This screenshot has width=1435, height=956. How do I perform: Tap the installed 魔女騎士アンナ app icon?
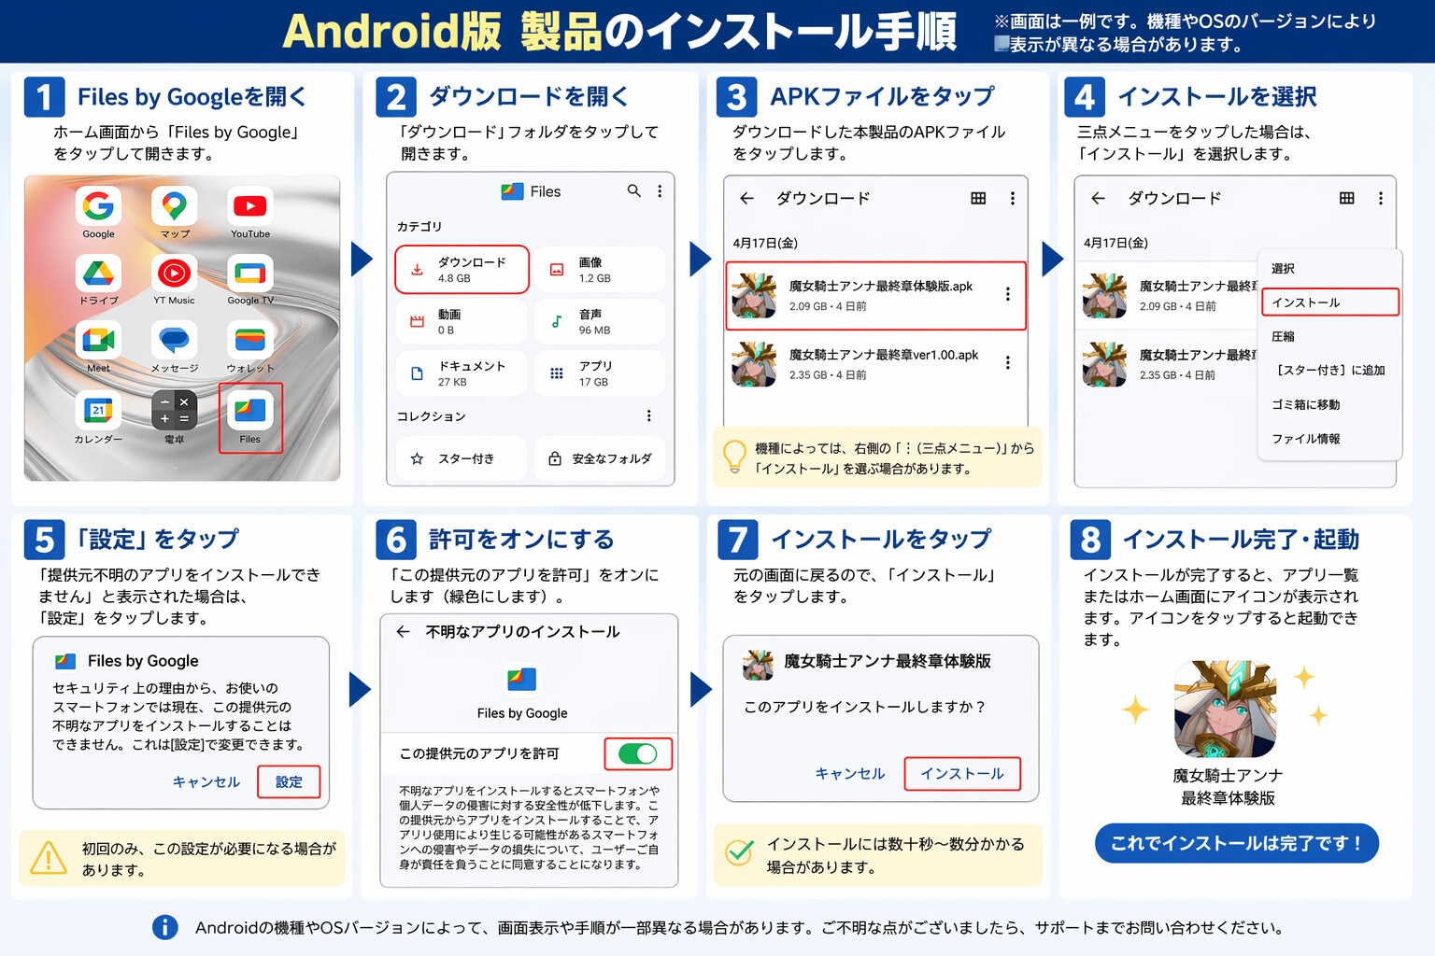tap(1225, 709)
